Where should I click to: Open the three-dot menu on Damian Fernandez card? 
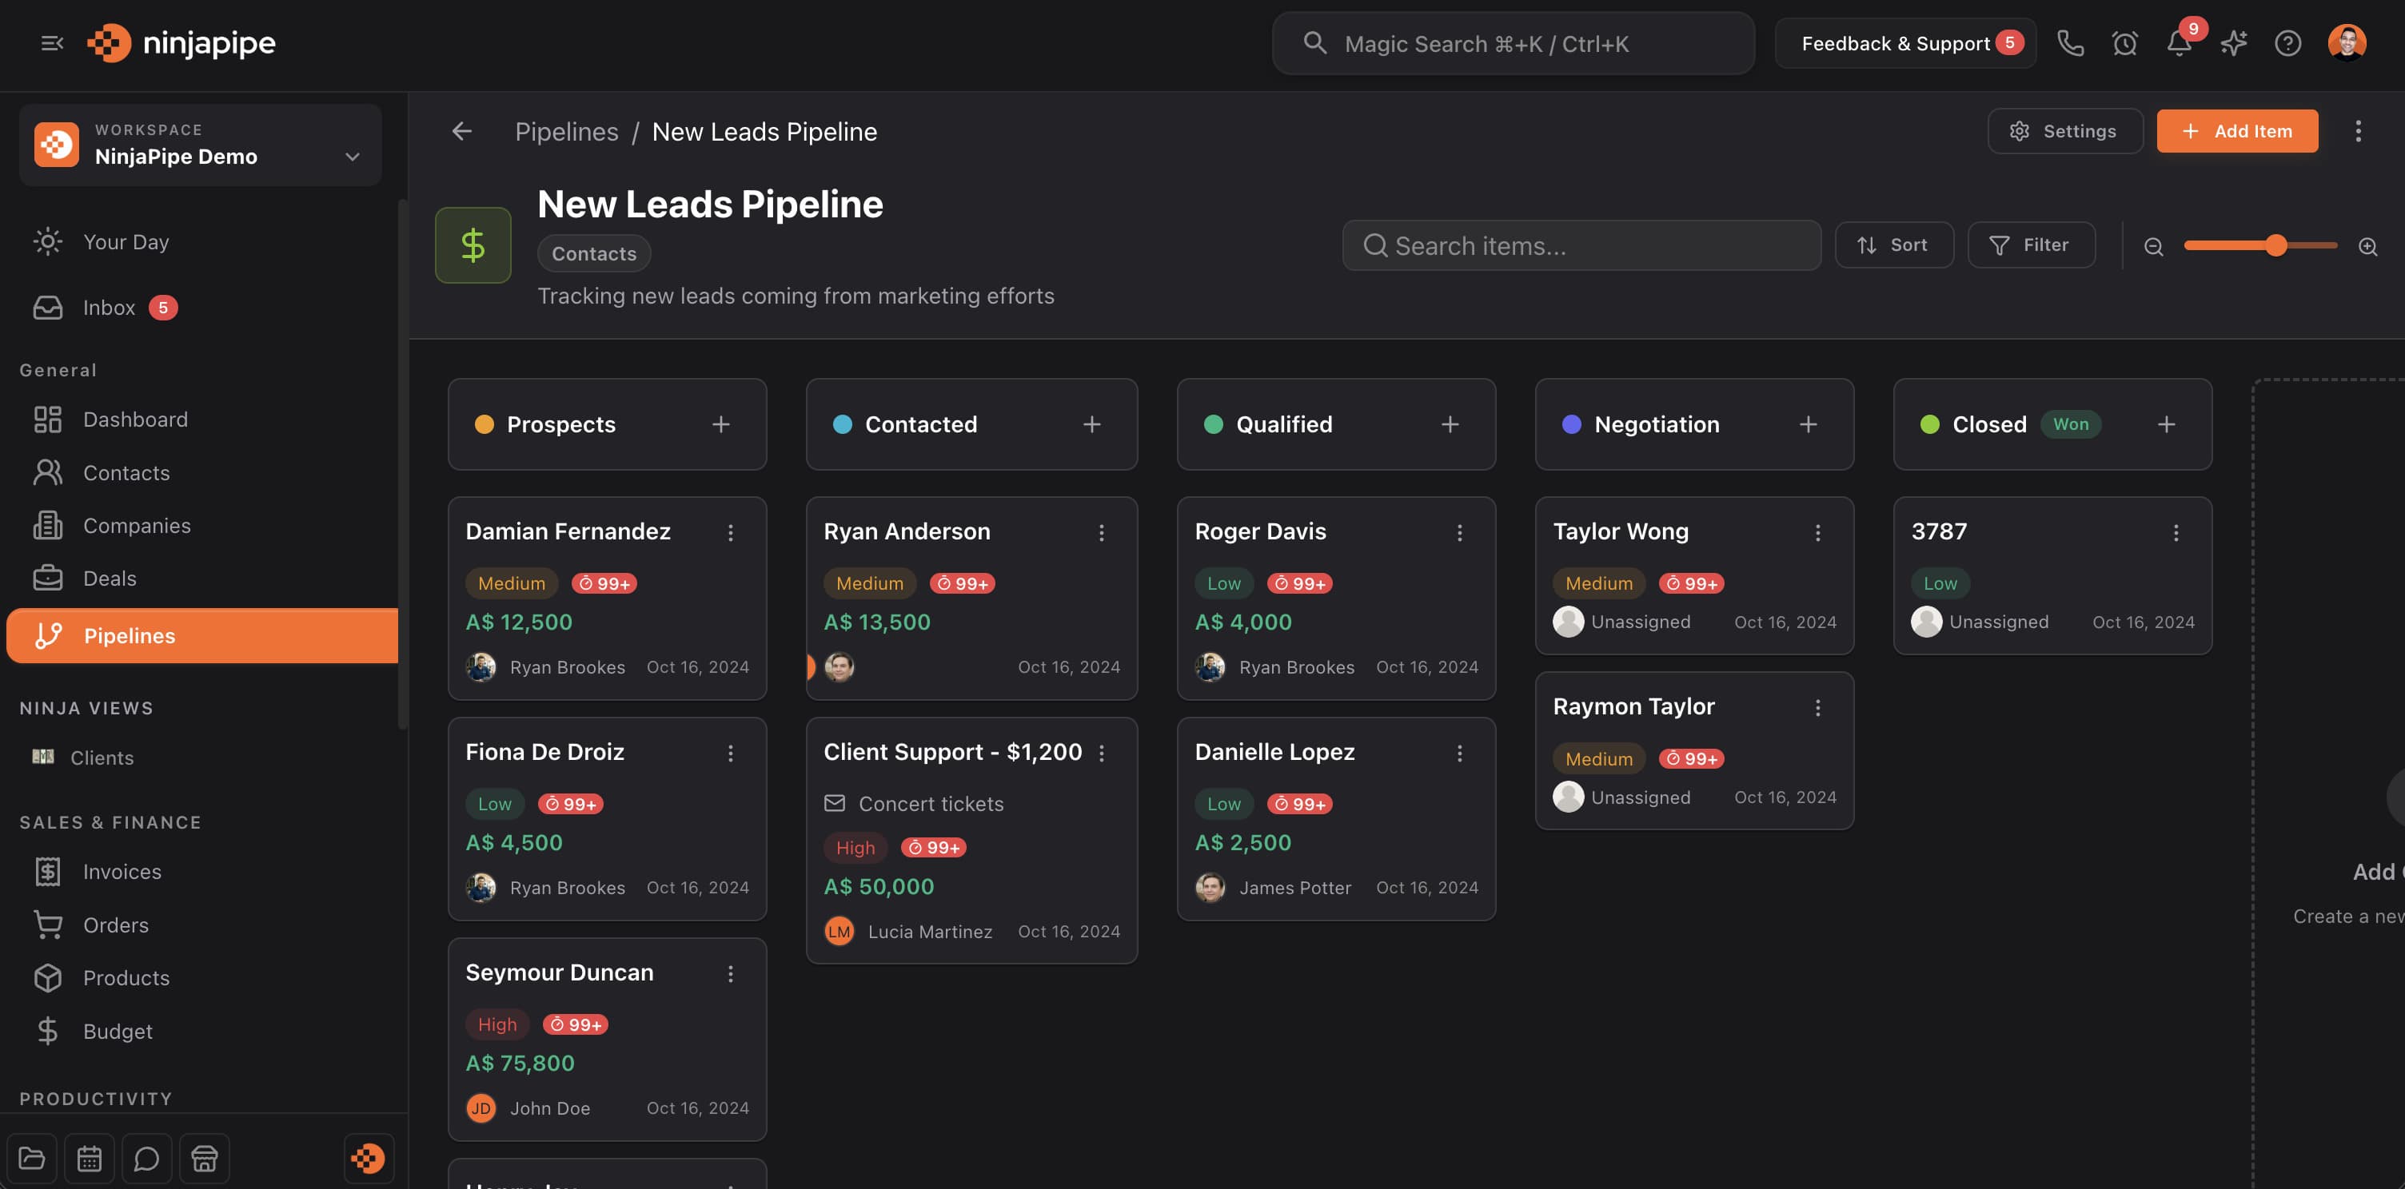tap(731, 532)
